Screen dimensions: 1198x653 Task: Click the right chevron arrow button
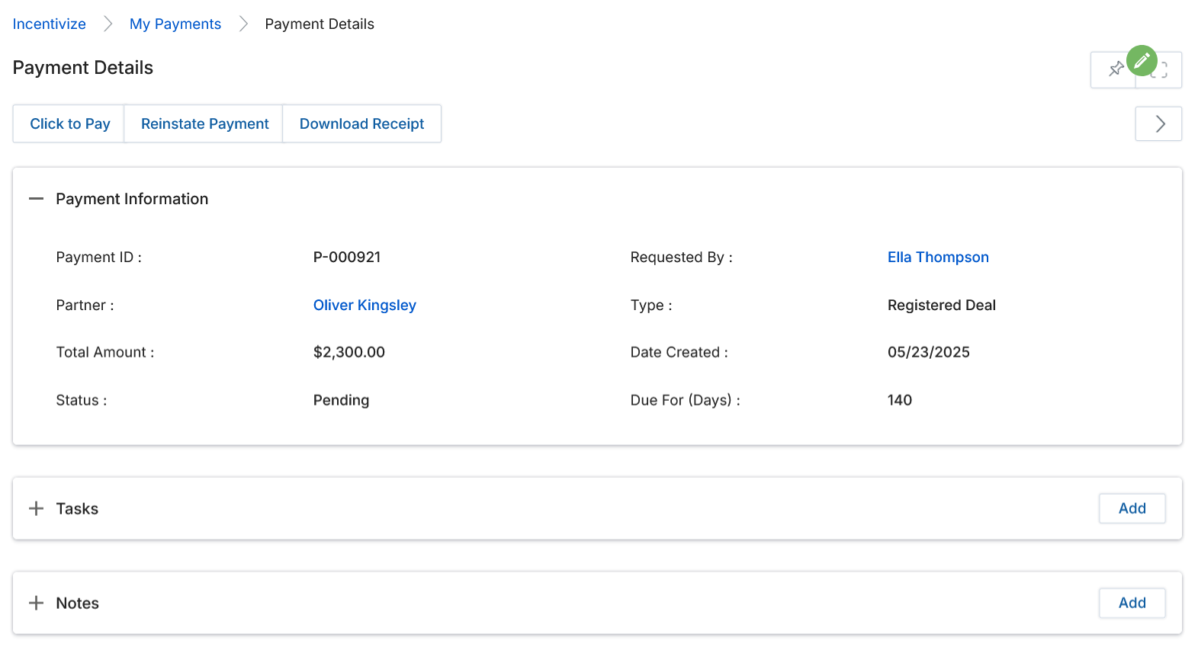(x=1159, y=124)
